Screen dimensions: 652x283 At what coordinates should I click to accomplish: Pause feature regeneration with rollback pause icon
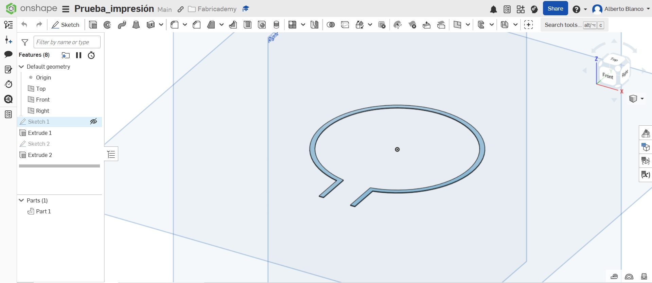coord(78,55)
